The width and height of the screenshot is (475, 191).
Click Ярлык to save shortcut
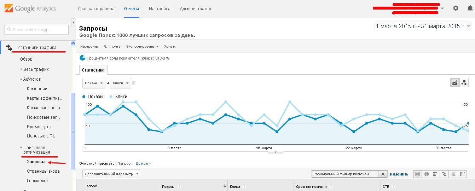coord(170,46)
